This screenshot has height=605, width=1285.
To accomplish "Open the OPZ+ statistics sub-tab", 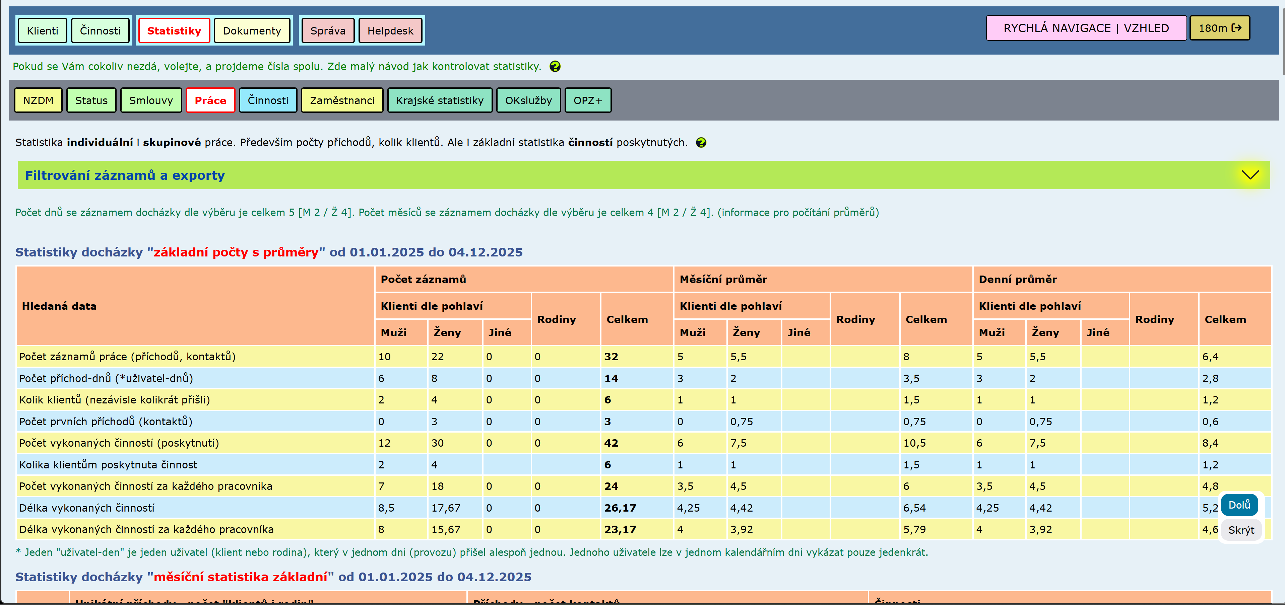I will 588,101.
